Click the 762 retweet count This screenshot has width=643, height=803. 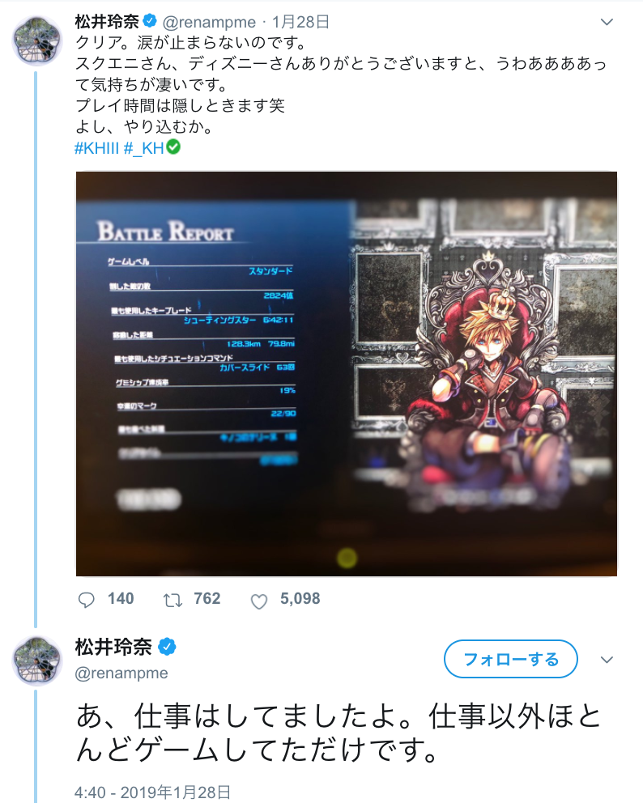[x=207, y=599]
